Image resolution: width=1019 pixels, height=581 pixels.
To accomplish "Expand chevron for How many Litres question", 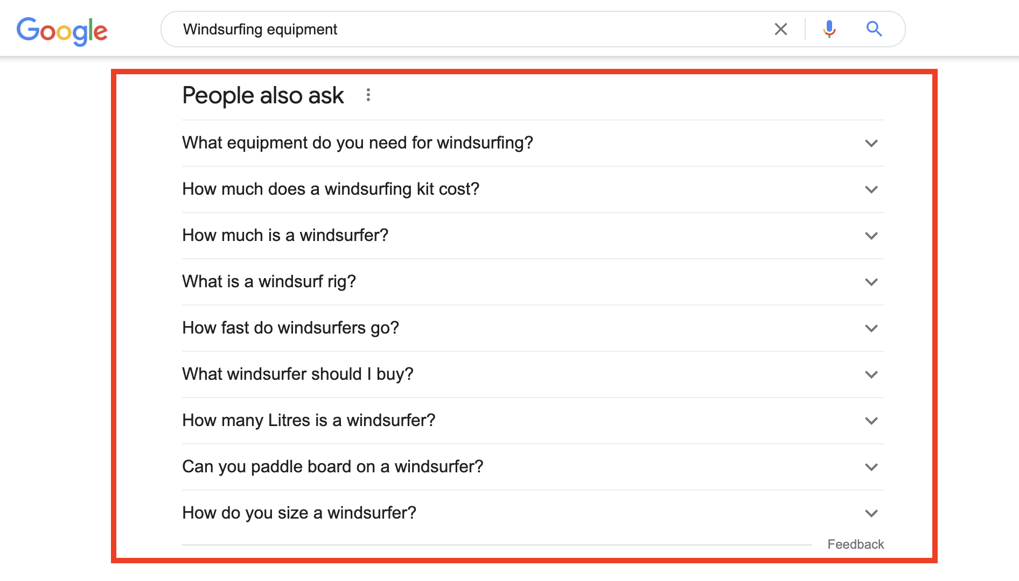I will tap(871, 421).
